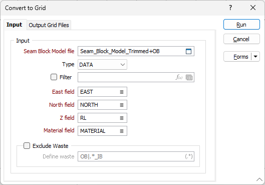Enable the Filter checkbox
The height and width of the screenshot is (185, 265).
click(x=54, y=77)
